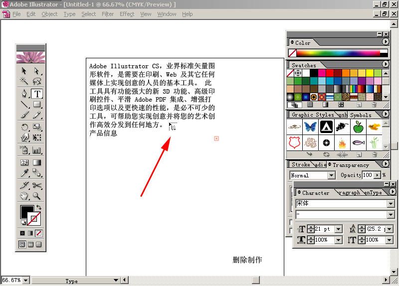399x286 pixels.
Task: Select the Eyedropper tool
Action: pyautogui.click(x=24, y=173)
